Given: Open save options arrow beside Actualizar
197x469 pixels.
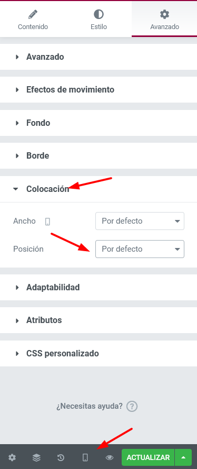Looking at the screenshot, I should pos(183,457).
